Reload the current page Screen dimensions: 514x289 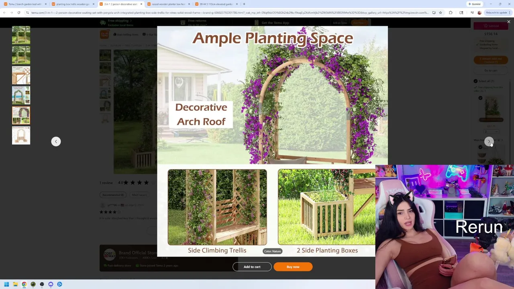point(19,12)
